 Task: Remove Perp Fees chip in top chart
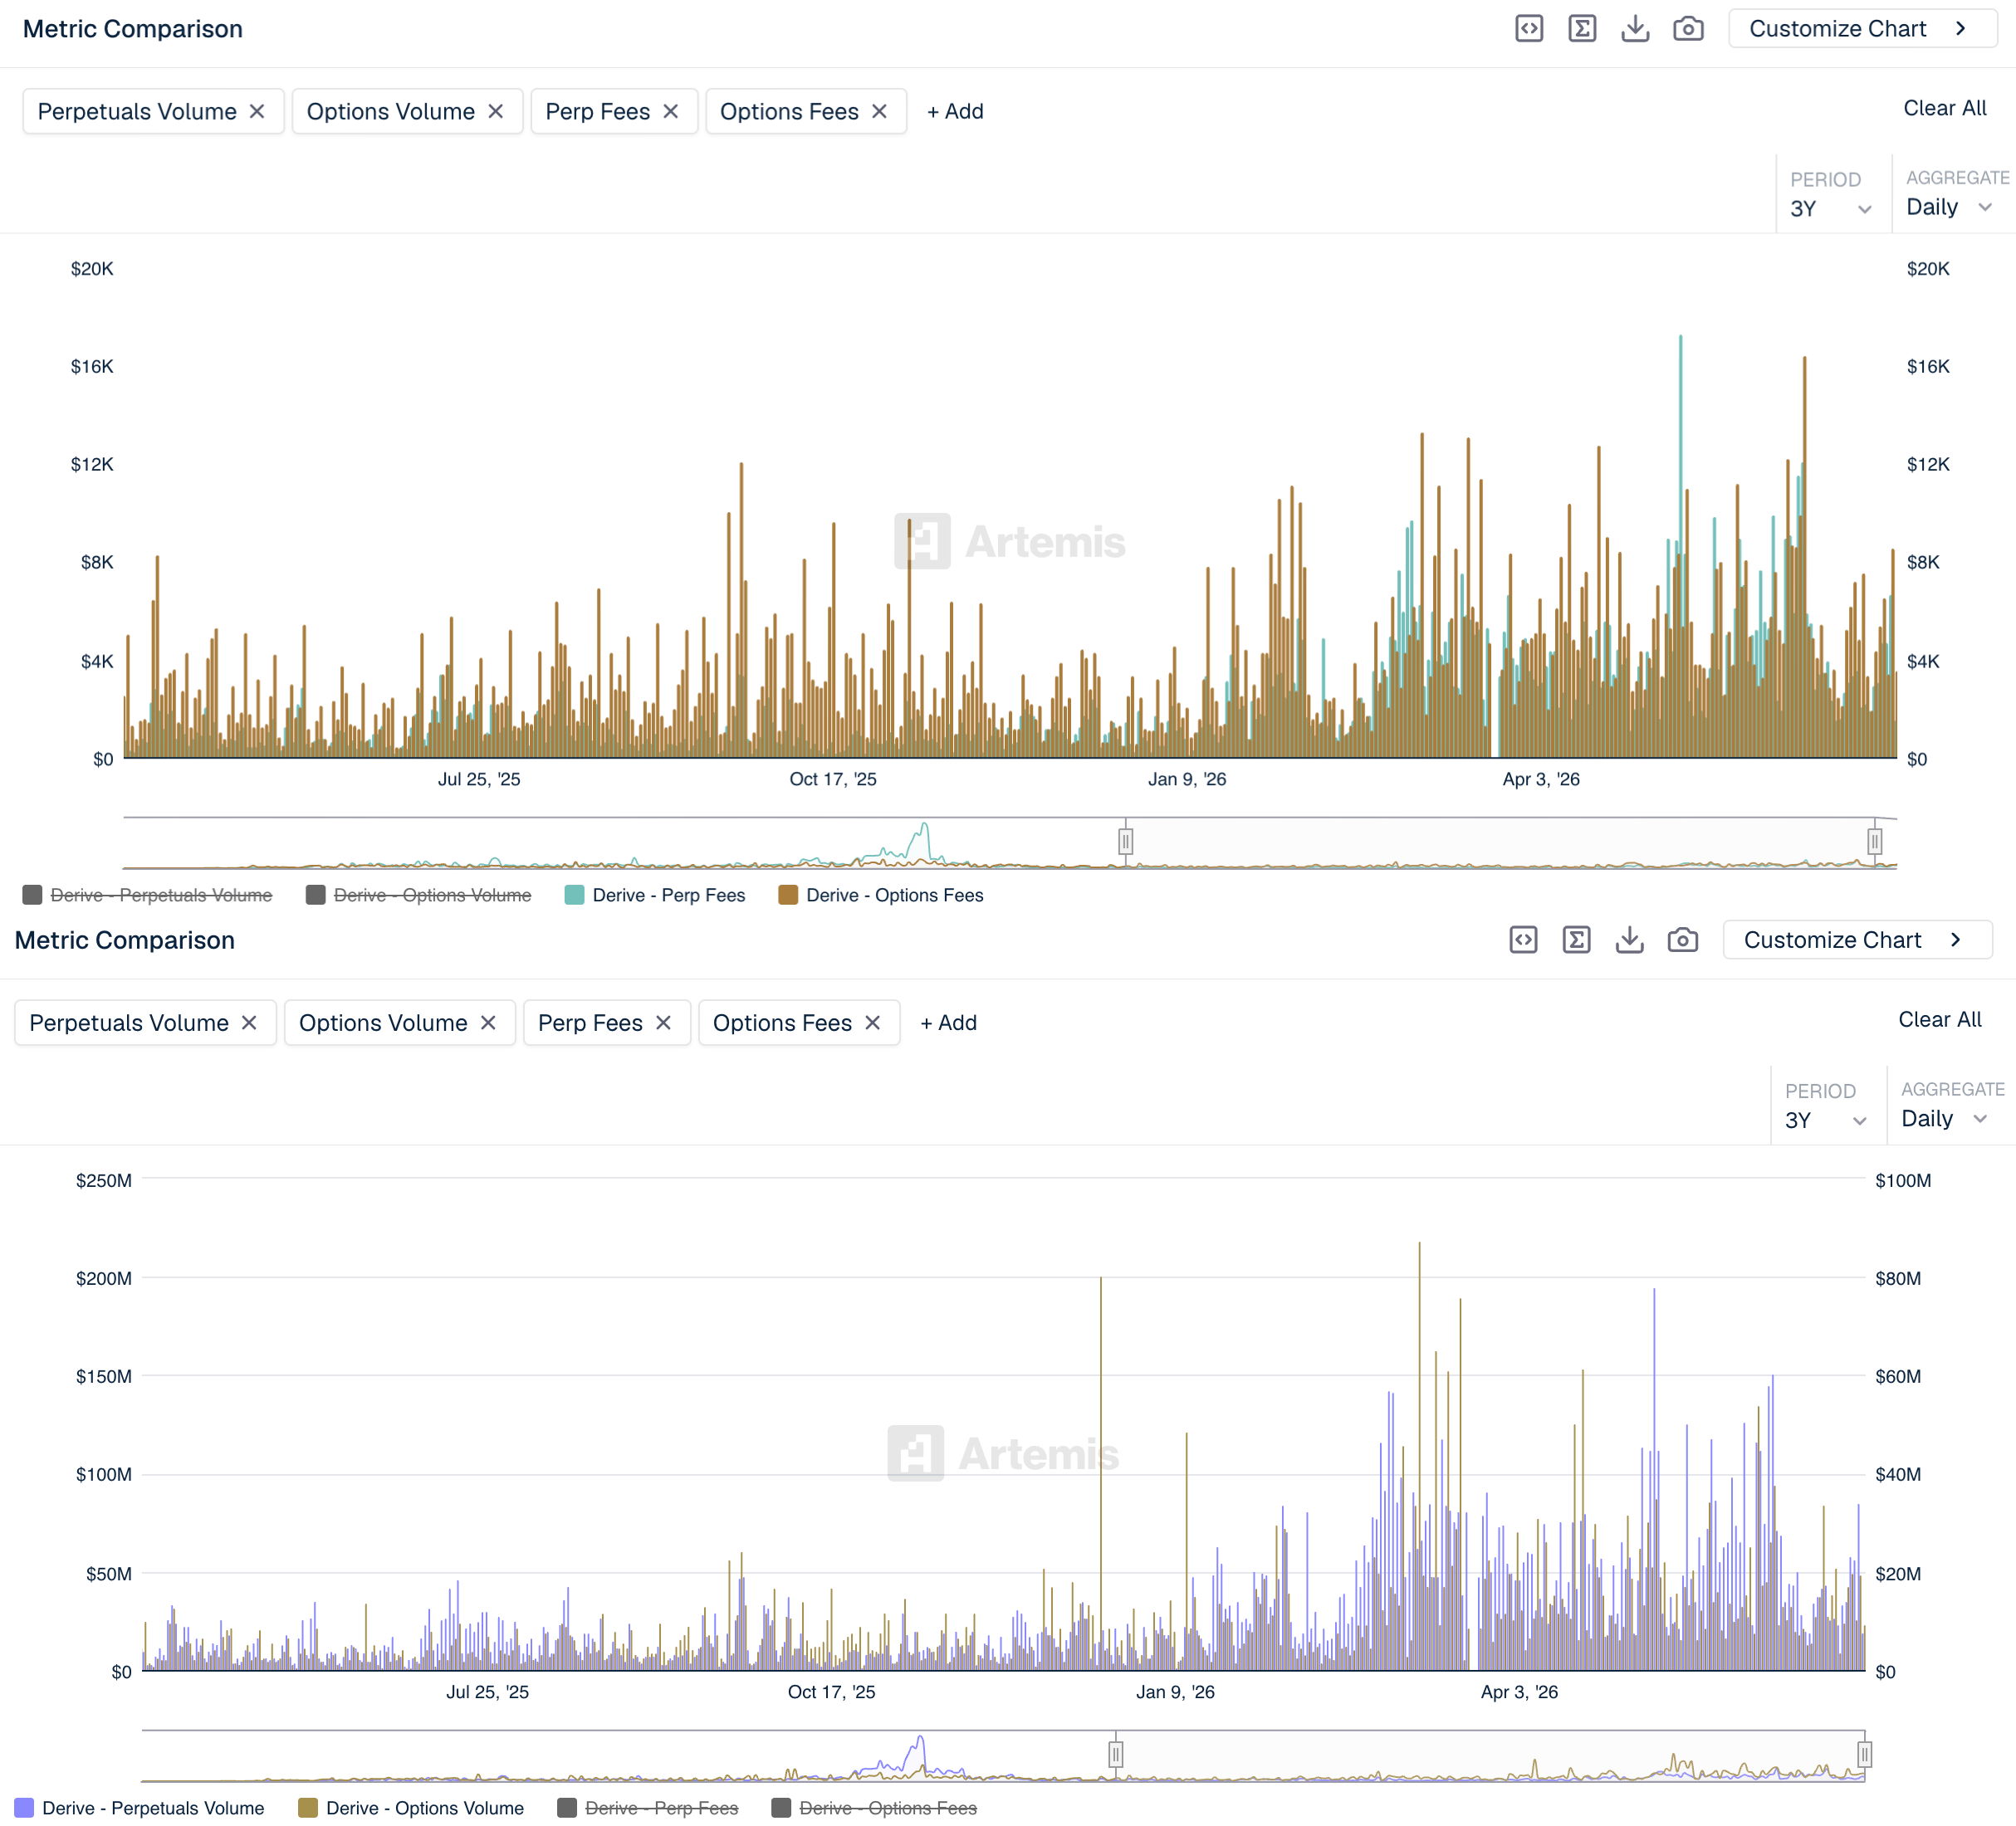click(670, 111)
